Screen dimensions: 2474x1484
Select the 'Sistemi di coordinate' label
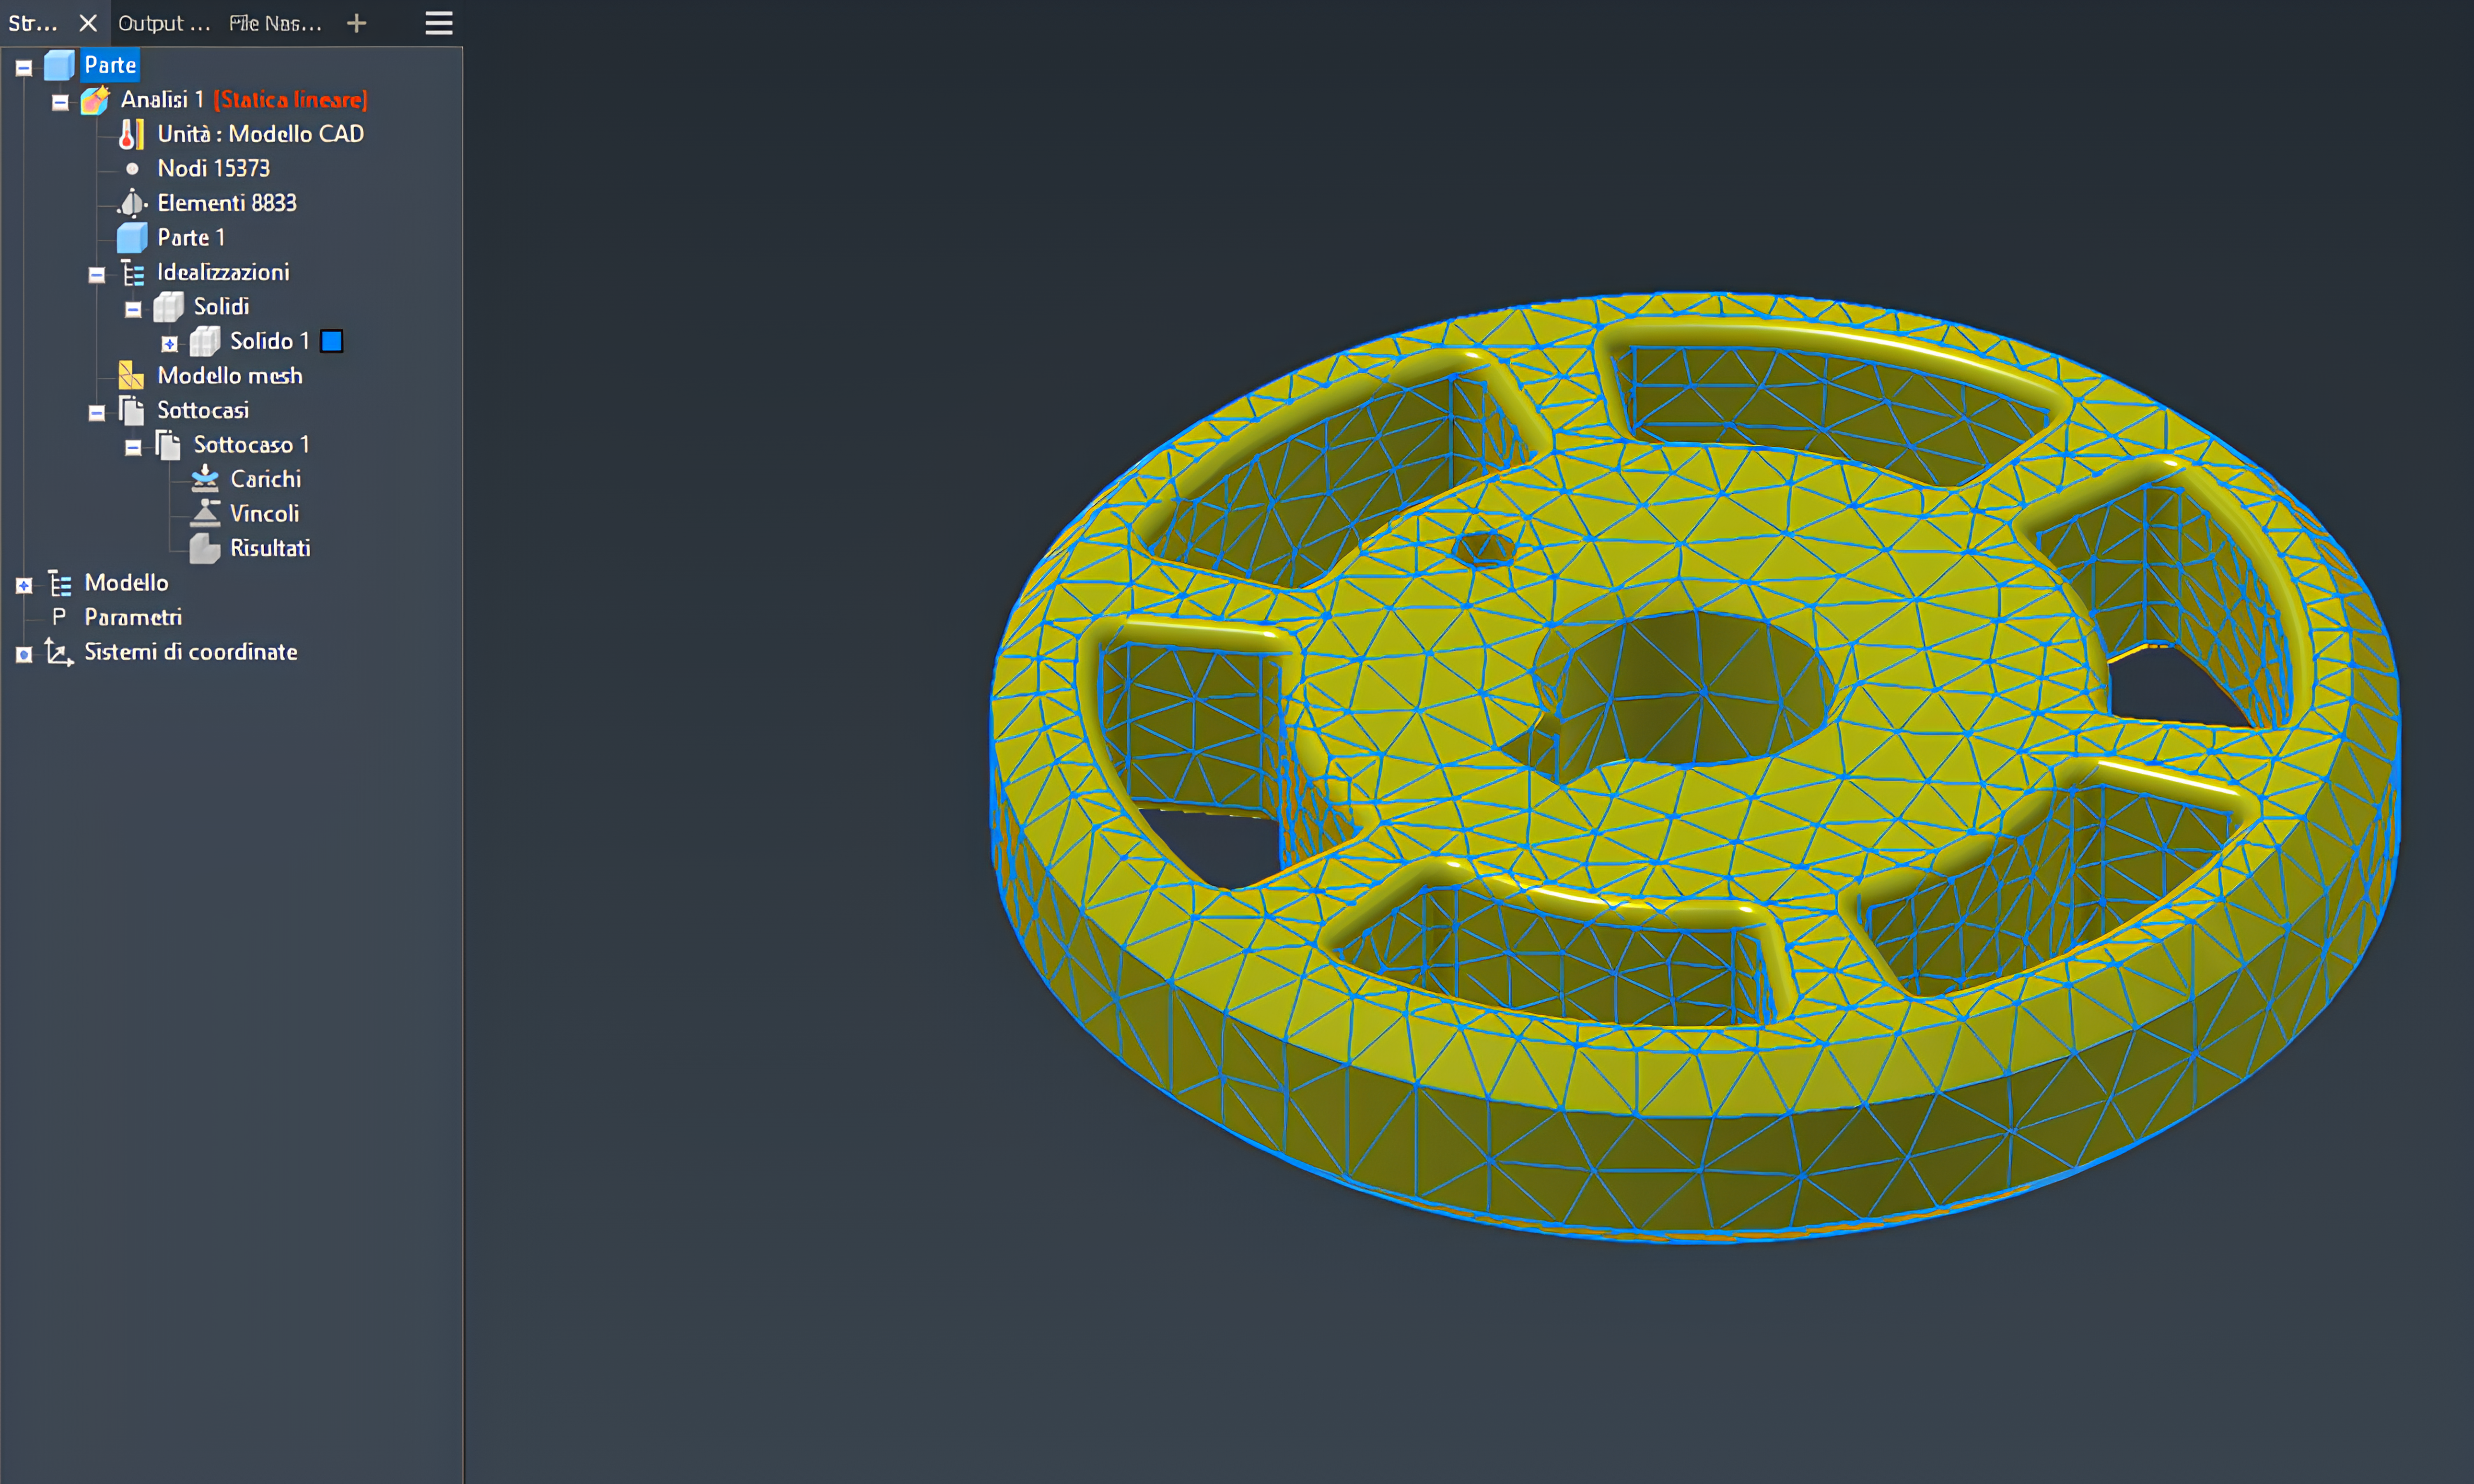click(x=191, y=652)
